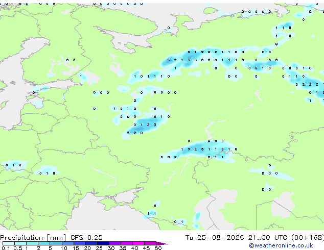Click the 'Precipitation [mm]' title text
The height and width of the screenshot is (250, 324).
click(33, 238)
